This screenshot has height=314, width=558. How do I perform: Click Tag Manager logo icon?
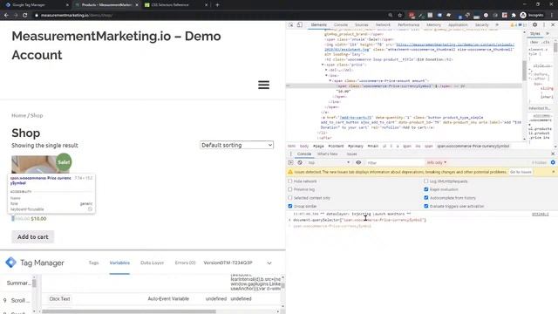(x=10, y=263)
